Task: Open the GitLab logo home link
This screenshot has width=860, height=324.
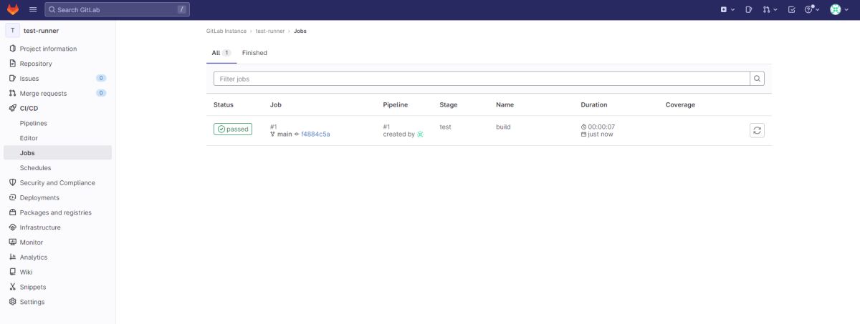Action: (x=13, y=9)
